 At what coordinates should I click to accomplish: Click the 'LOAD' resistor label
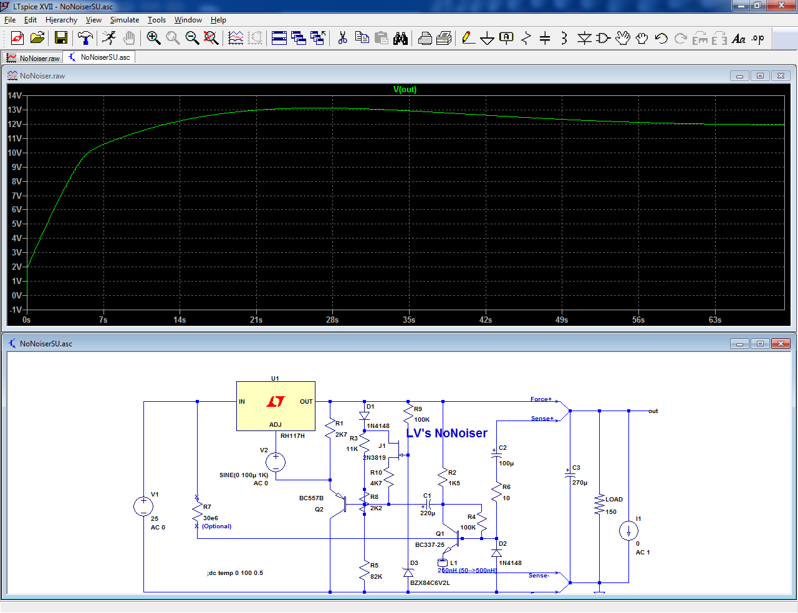614,500
